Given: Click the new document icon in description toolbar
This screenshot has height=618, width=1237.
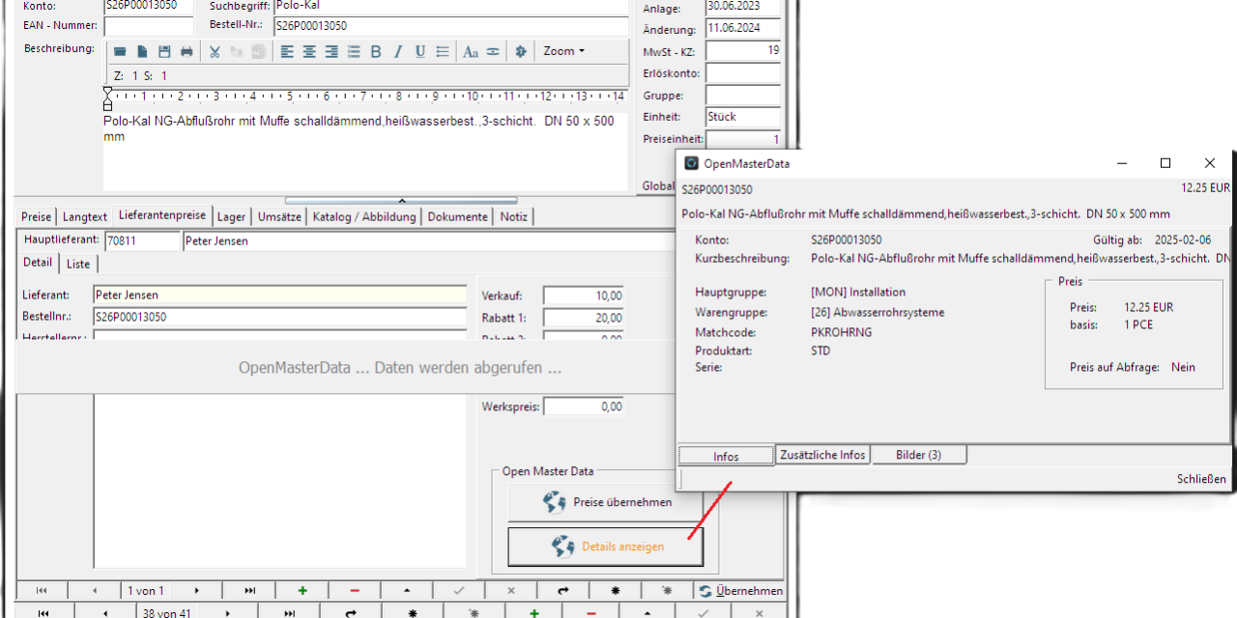Looking at the screenshot, I should [142, 52].
